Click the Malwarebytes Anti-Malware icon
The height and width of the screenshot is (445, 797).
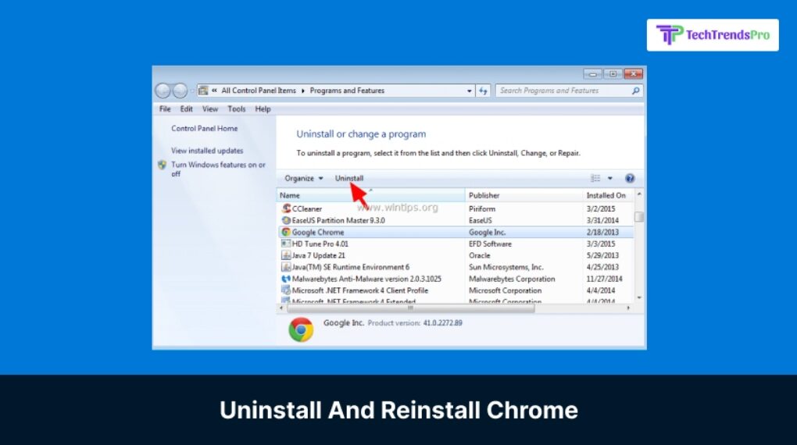(x=286, y=279)
